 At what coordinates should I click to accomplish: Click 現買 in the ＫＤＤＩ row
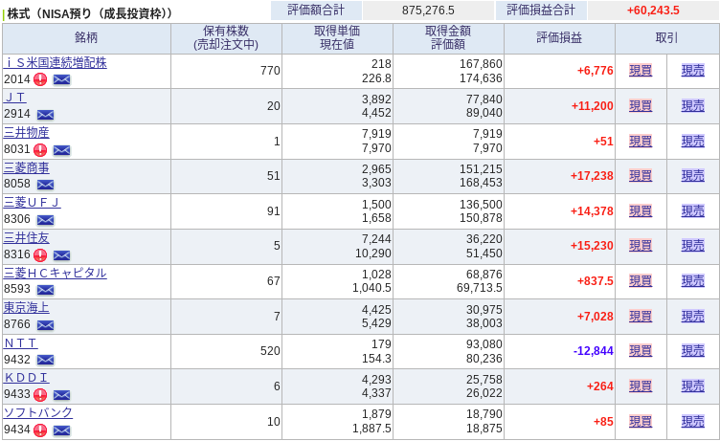[641, 386]
